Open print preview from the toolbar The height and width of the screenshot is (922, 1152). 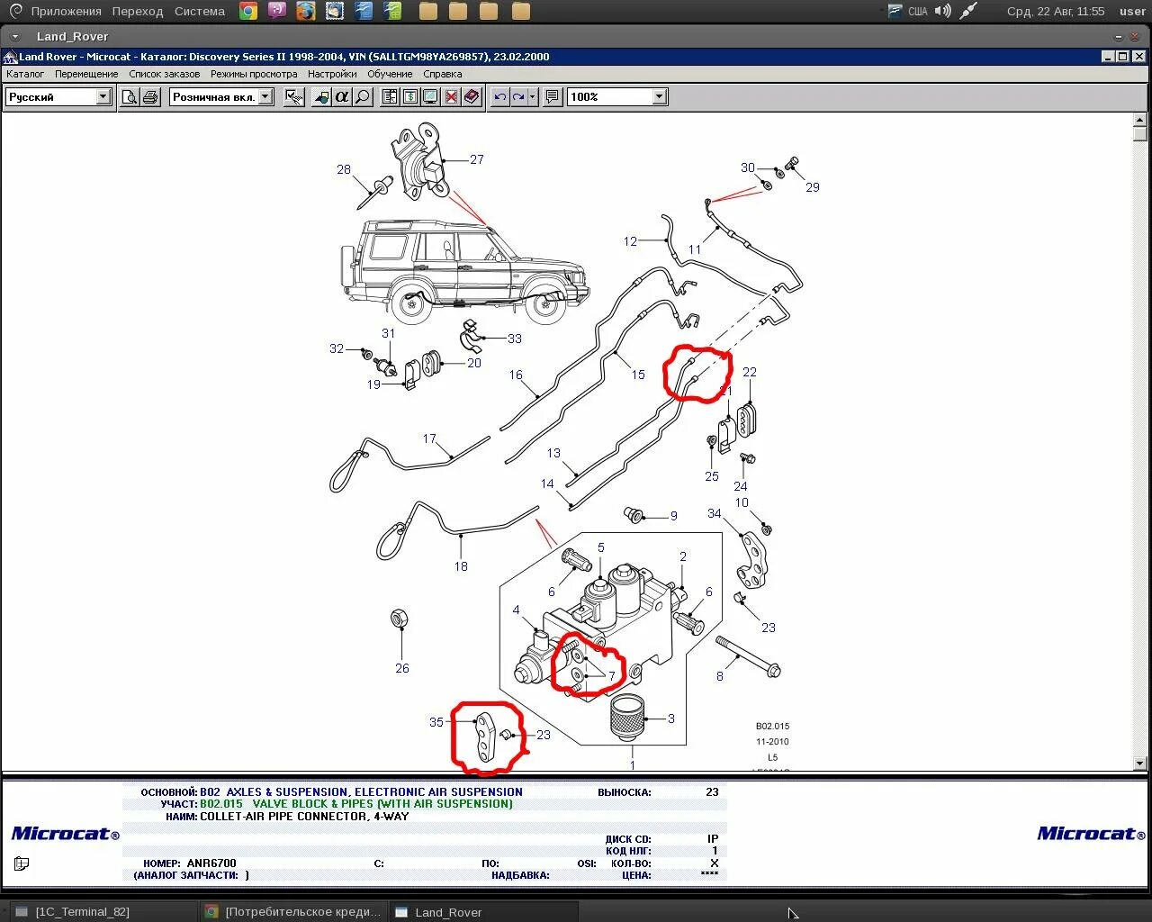pyautogui.click(x=130, y=96)
